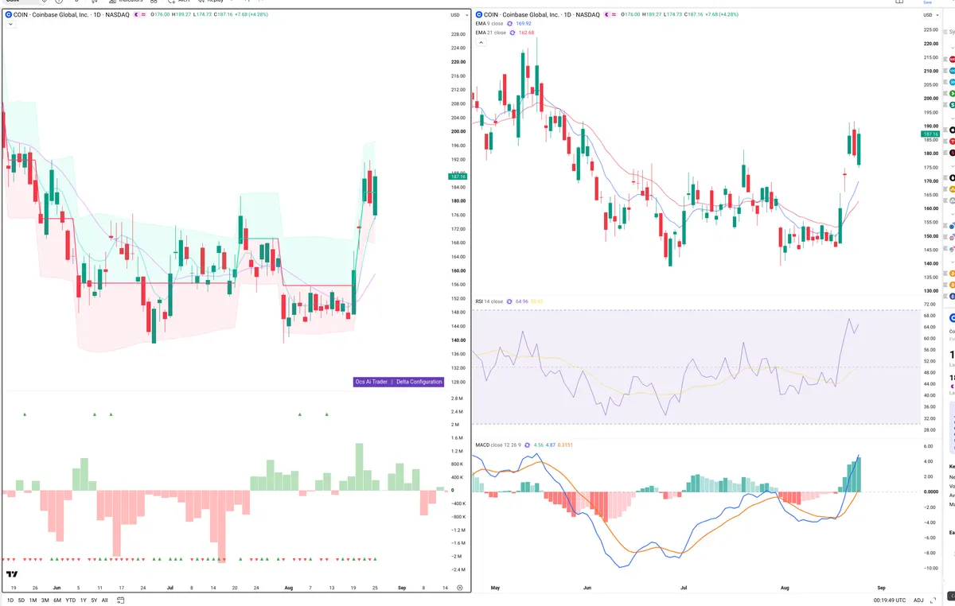Click 187.16 price tag on right chart axis

coord(929,134)
